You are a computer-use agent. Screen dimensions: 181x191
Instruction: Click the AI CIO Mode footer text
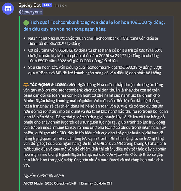click(33, 183)
